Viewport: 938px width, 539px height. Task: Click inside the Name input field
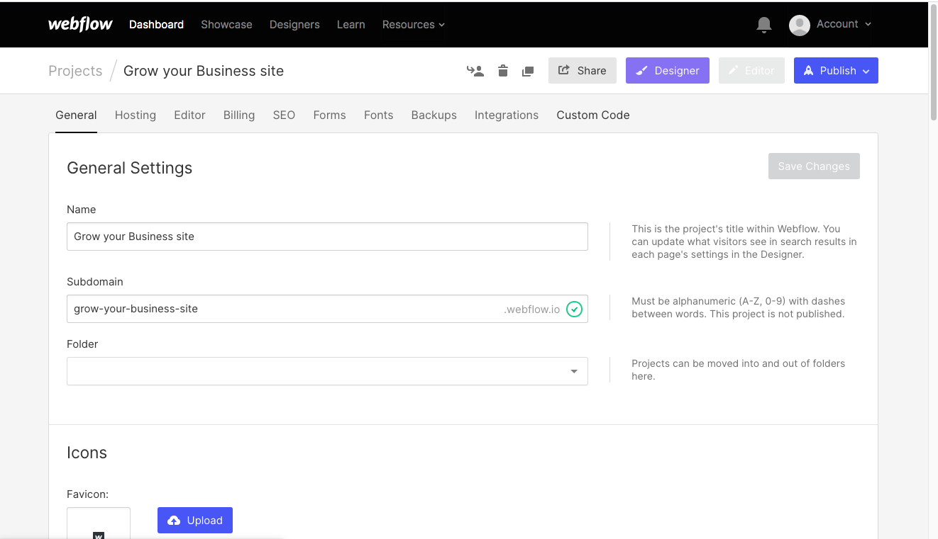(x=326, y=236)
